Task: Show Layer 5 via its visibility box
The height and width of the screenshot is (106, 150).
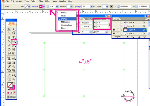Action: point(114,26)
